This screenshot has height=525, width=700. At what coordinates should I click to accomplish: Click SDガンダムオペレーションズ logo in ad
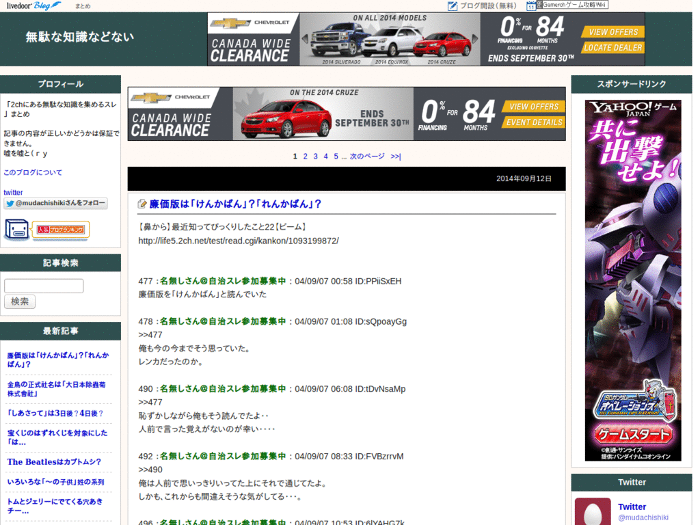(x=634, y=403)
